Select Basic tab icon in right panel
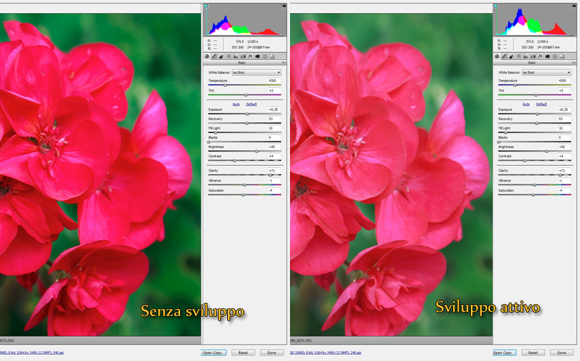Image resolution: width=580 pixels, height=361 pixels. pyautogui.click(x=497, y=56)
